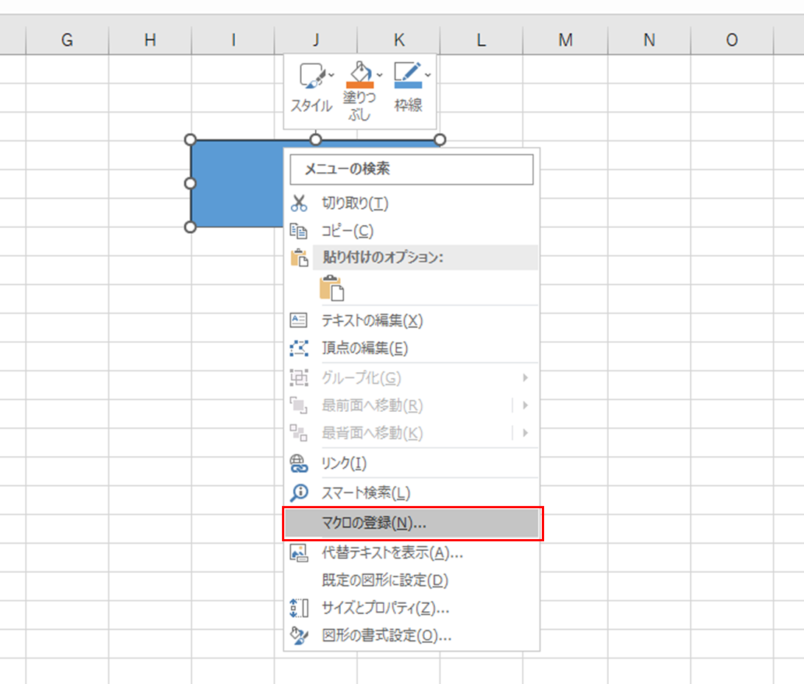Viewport: 804px width, 684px height.
Task: Click the bottom-left resize handle of the shape
Action: (190, 227)
